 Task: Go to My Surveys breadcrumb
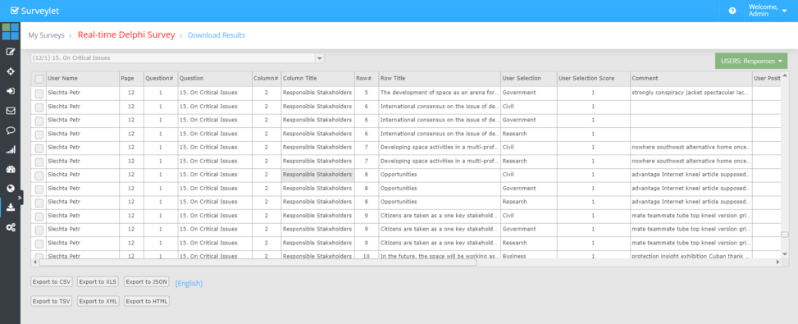(46, 35)
